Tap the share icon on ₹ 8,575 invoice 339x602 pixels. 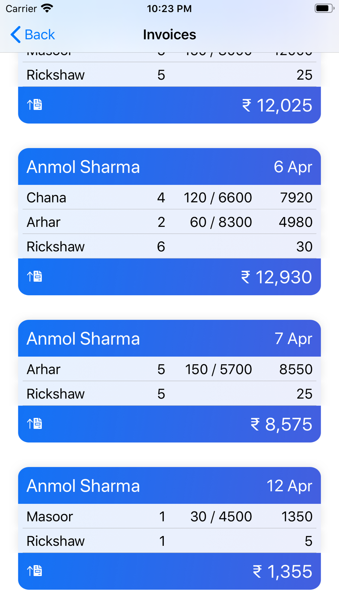pos(35,424)
